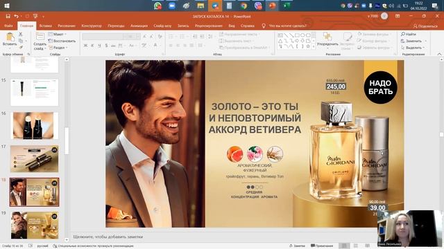Open the Help (Справка) tab
The height and width of the screenshot is (249, 444).
[x=247, y=26]
